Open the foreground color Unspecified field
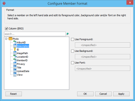The width and height of the screenshot is (135, 101). point(102,45)
